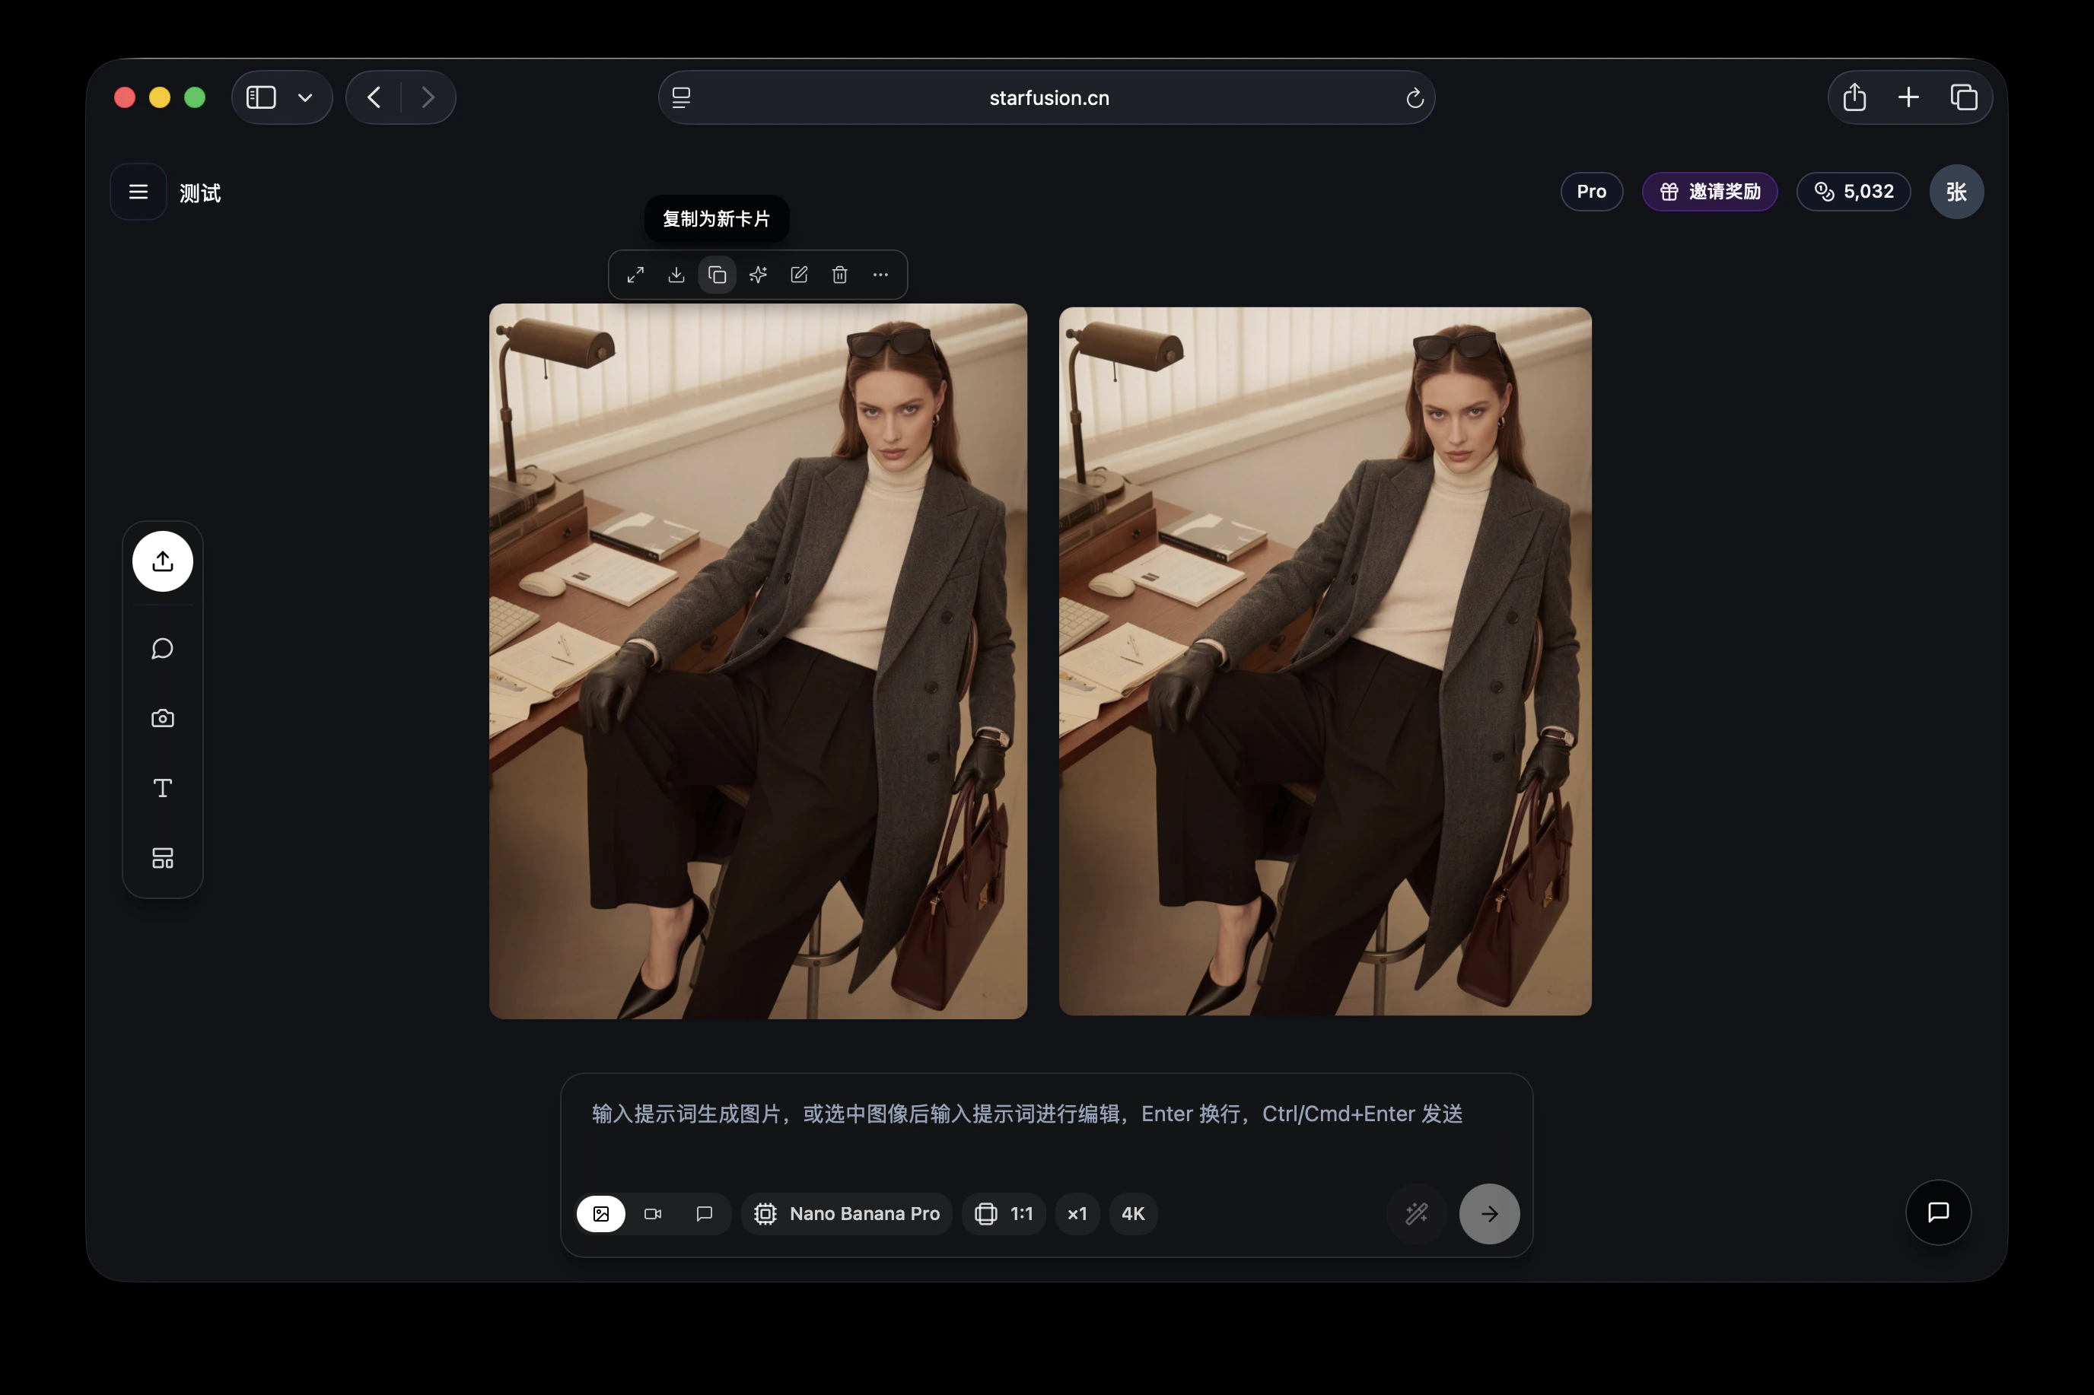Image resolution: width=2094 pixels, height=1395 pixels.
Task: Delete the selected image with trash icon
Action: [x=840, y=275]
